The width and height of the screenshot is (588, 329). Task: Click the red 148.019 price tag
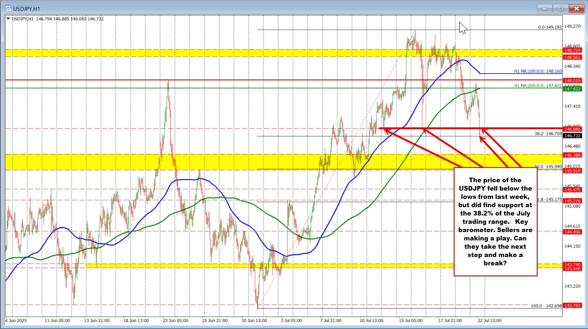(572, 80)
